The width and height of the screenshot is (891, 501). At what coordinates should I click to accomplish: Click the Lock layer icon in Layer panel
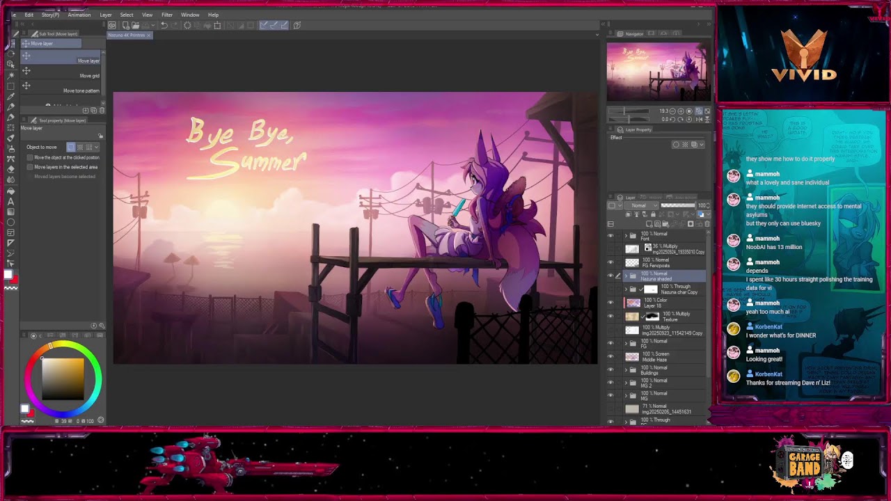(x=653, y=214)
